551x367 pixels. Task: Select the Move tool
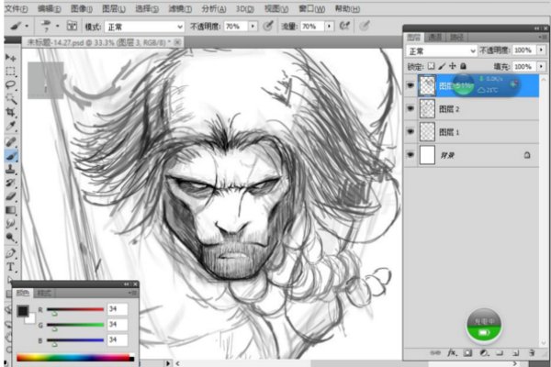(10, 56)
